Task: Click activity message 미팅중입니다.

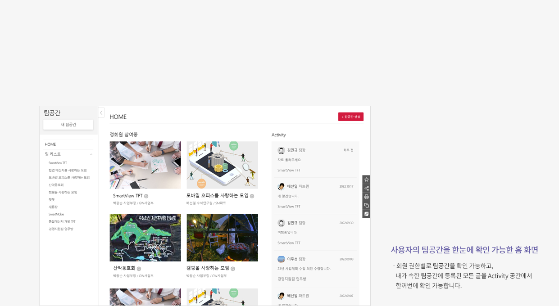Action: (287, 232)
